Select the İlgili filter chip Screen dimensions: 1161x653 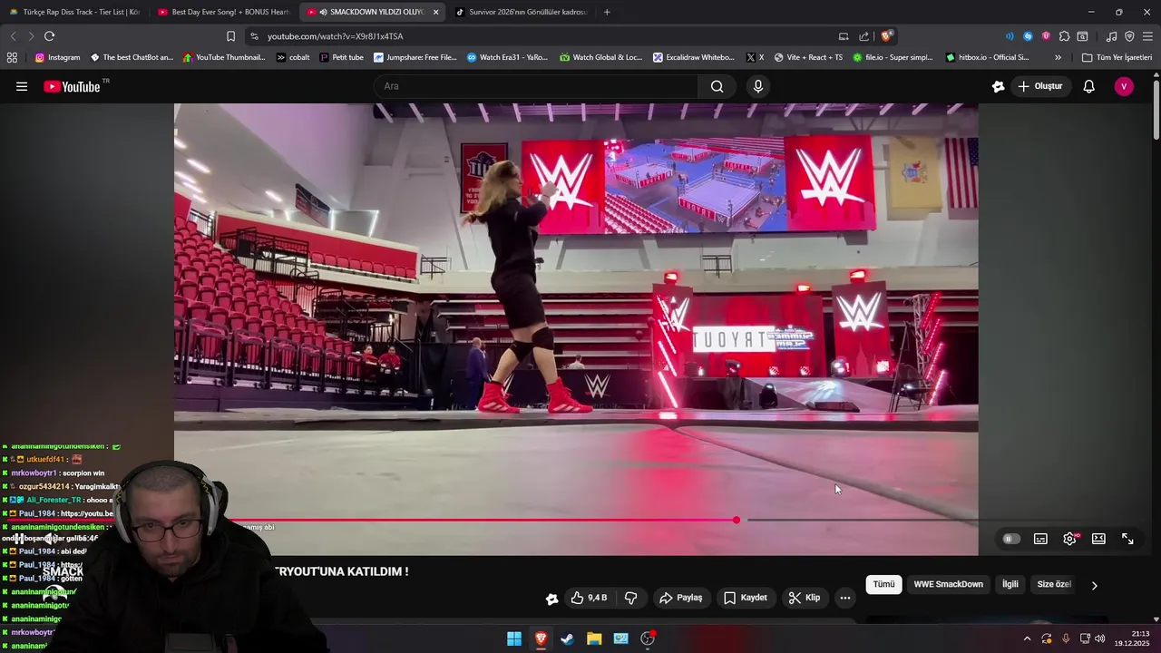click(1010, 584)
